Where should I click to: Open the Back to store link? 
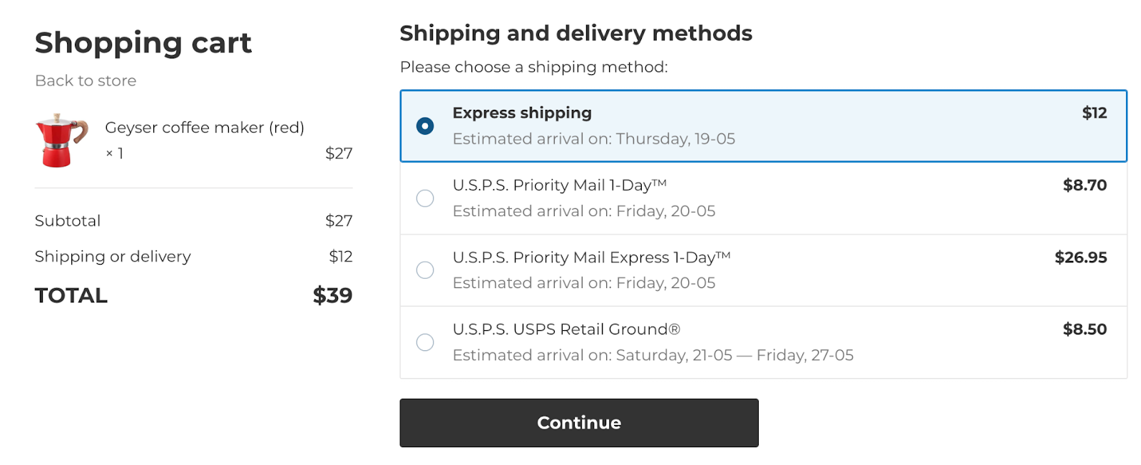(x=85, y=80)
